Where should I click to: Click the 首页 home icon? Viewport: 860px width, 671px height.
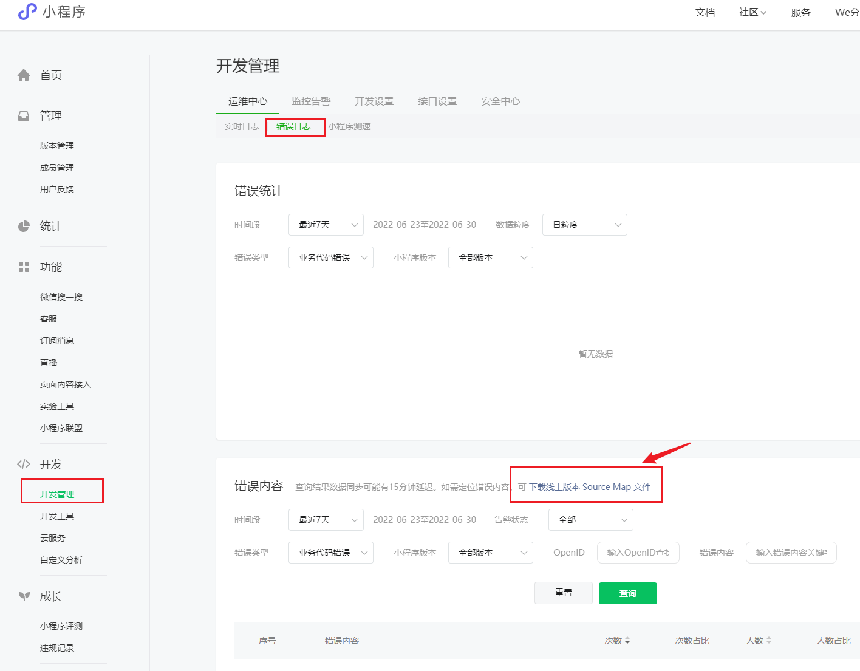(24, 75)
